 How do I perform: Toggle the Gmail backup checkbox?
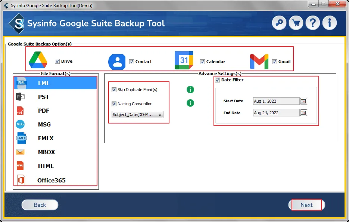[x=274, y=62]
